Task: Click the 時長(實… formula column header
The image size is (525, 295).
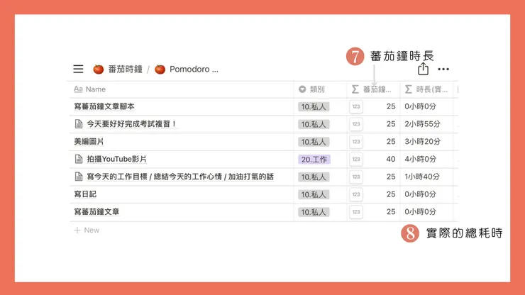Action: click(x=426, y=89)
